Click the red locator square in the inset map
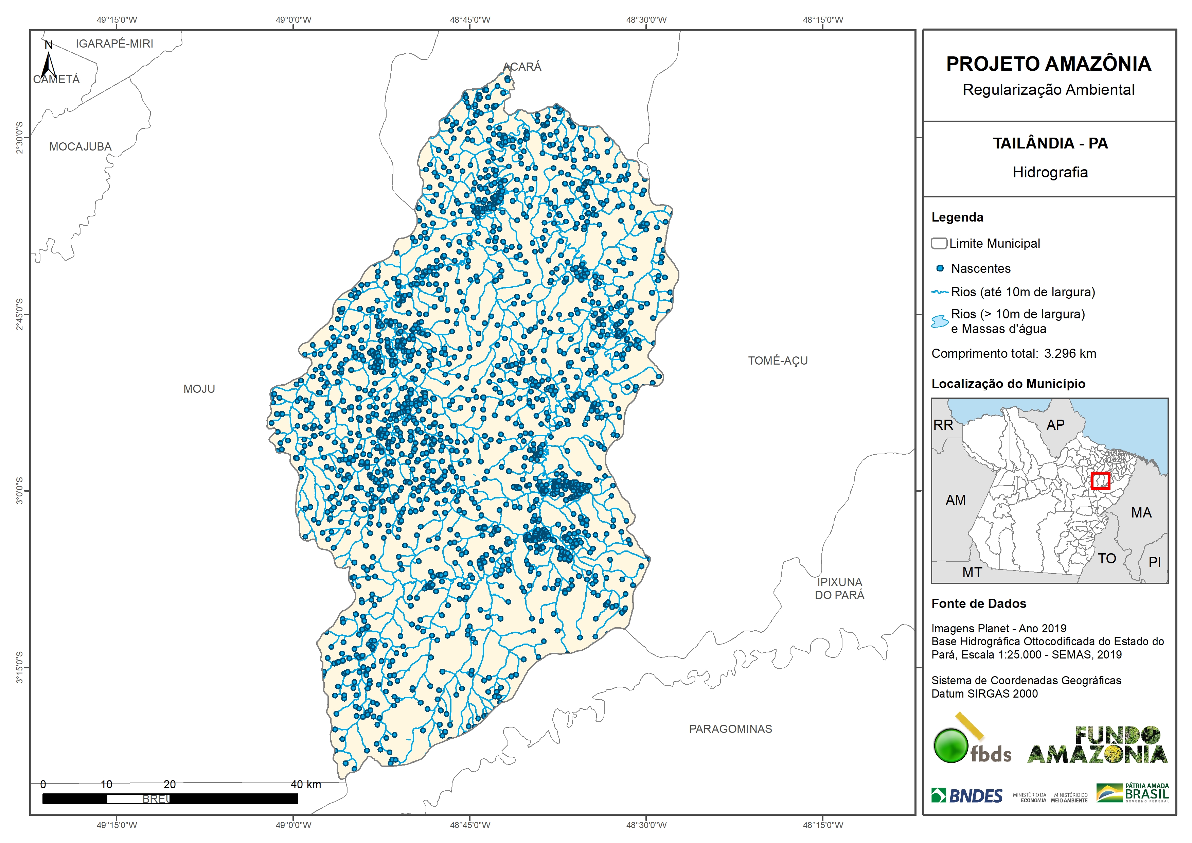This screenshot has height=843, width=1192. (x=1100, y=481)
